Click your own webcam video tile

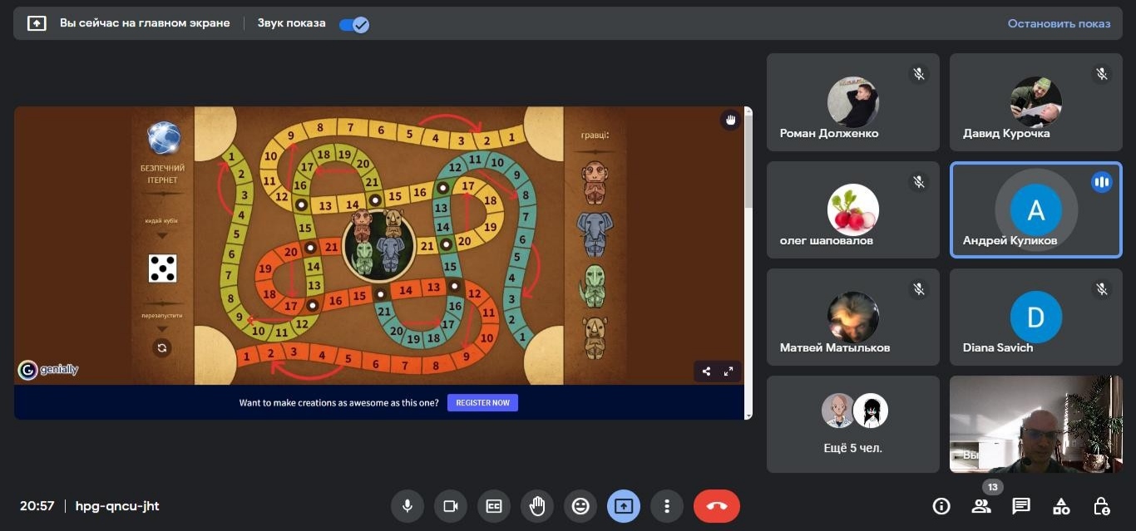[x=1036, y=424]
